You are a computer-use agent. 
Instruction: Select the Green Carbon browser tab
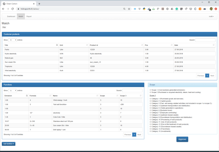coord(19,4)
